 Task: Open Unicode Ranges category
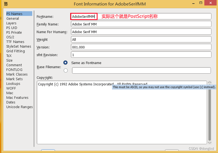(x=19, y=107)
